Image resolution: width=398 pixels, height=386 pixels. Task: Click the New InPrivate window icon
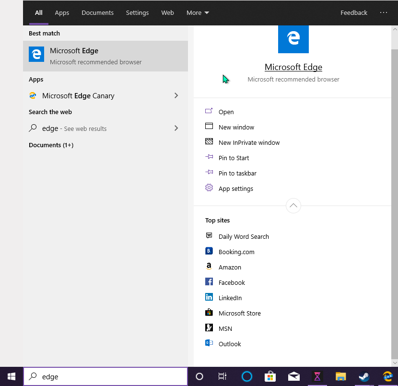(x=209, y=141)
